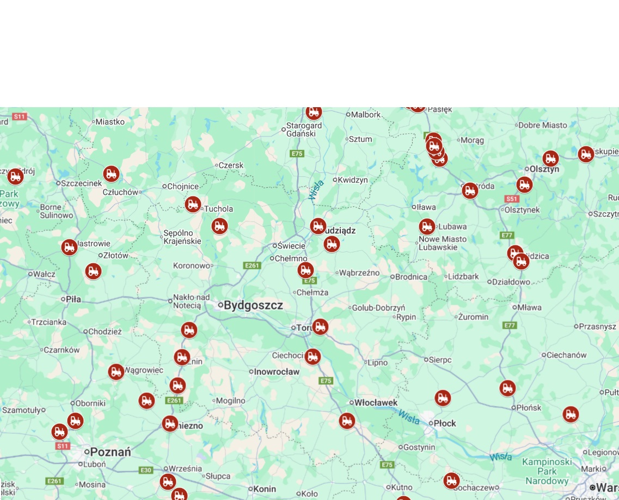Select the tractor marker near Sochaczew

click(x=451, y=480)
